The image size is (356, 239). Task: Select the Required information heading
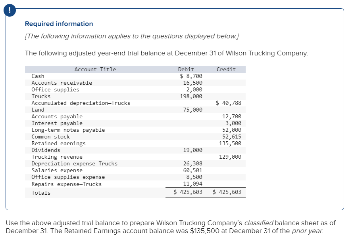click(58, 24)
